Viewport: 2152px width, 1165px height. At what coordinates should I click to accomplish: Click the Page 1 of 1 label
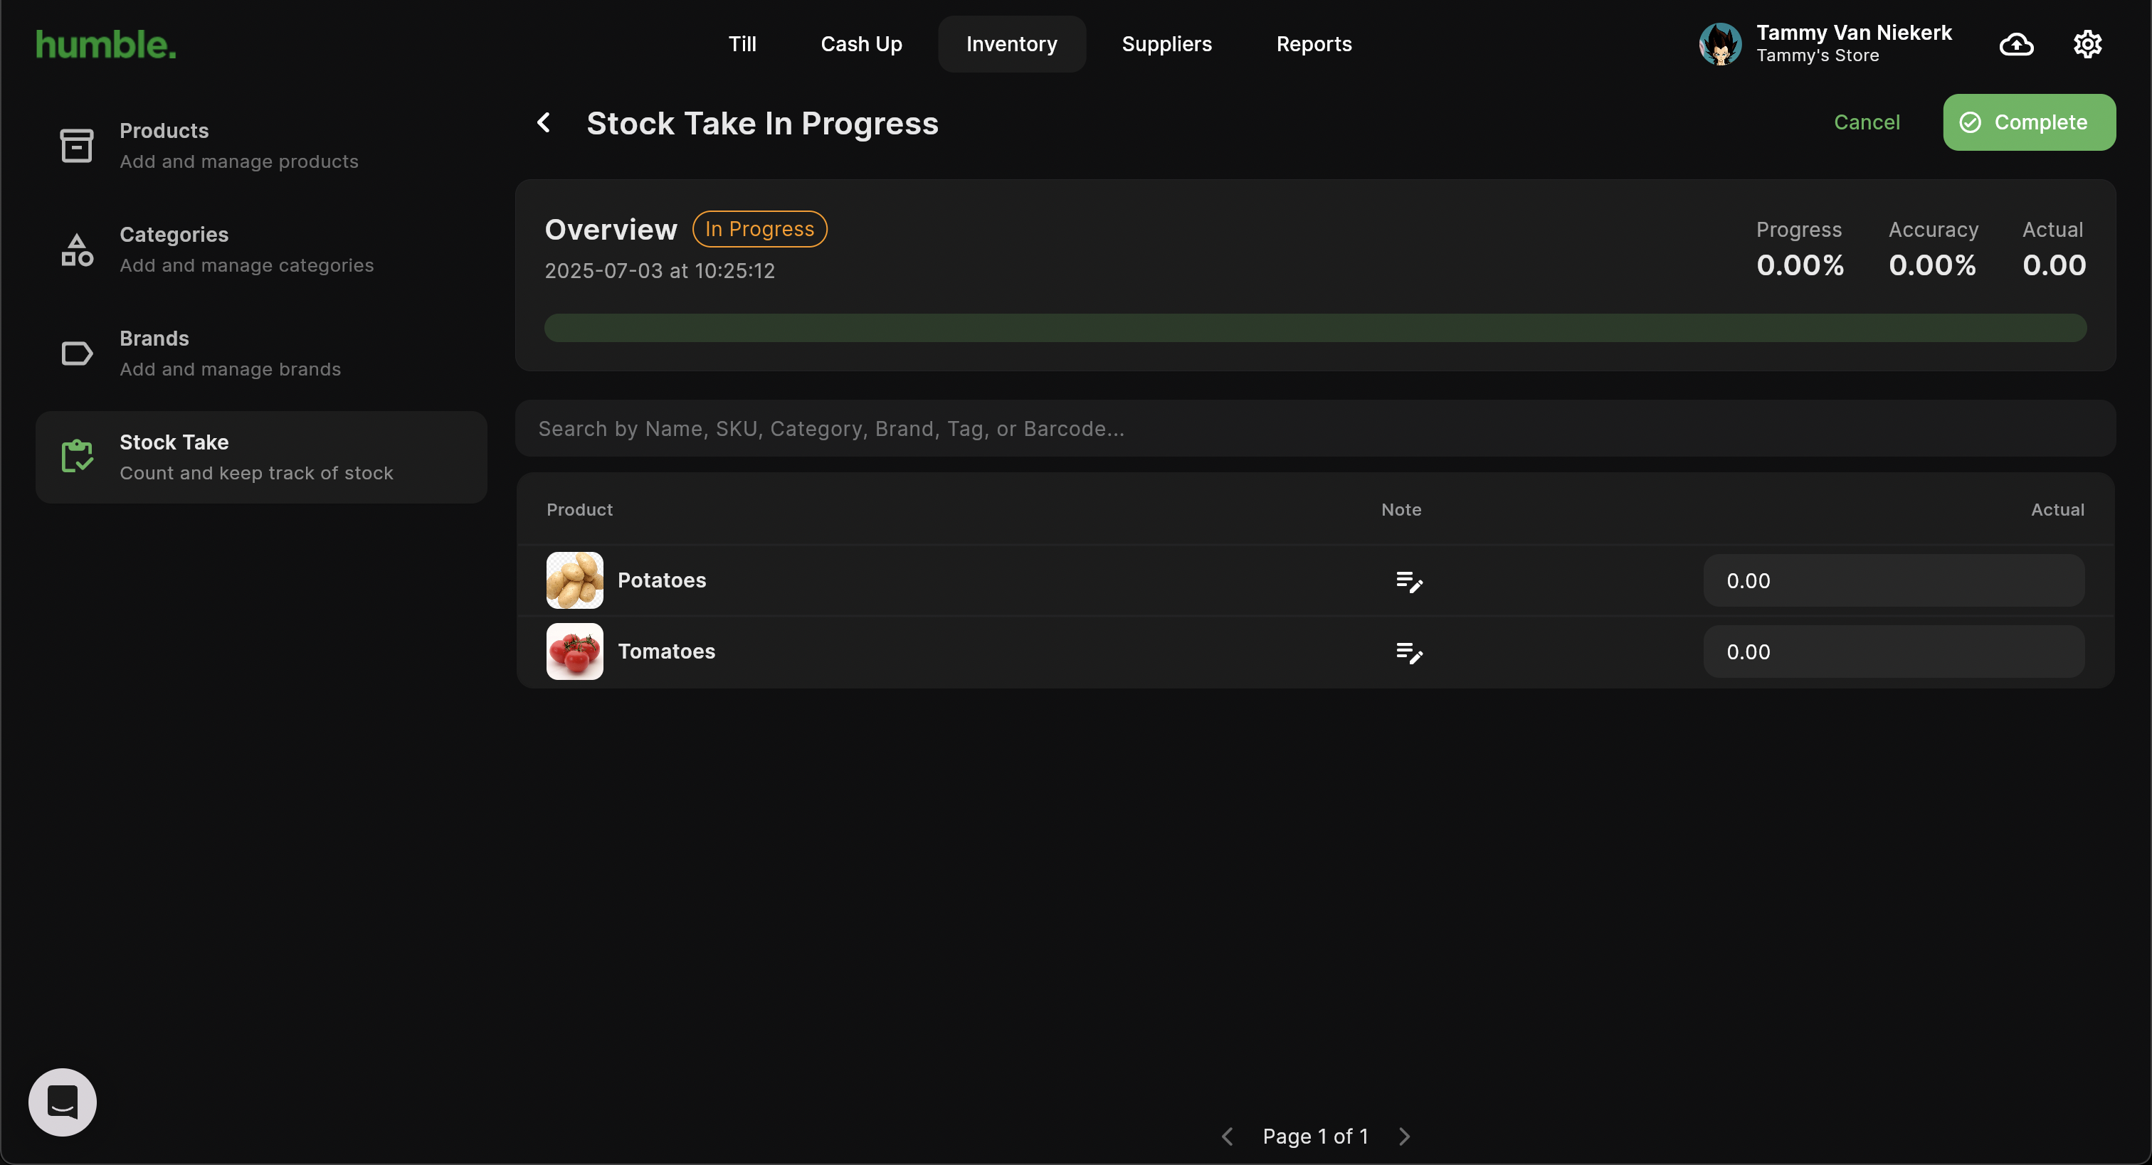coord(1316,1137)
